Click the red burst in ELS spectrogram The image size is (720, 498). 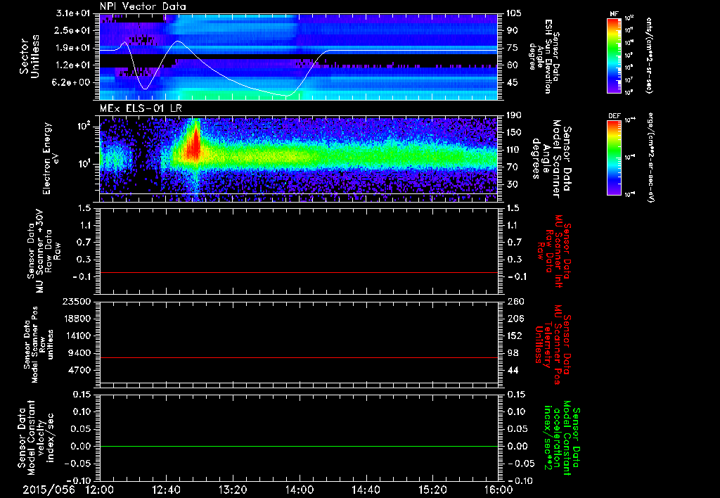[x=194, y=146]
